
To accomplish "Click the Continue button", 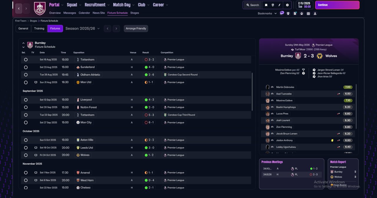I will click(x=337, y=5).
